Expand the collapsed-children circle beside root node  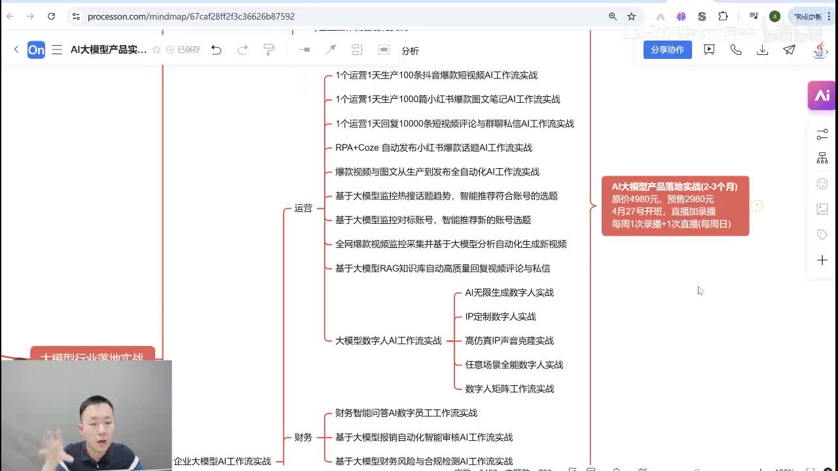coord(757,206)
